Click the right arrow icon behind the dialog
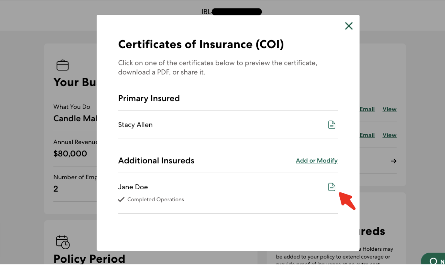445x265 pixels. pos(394,161)
